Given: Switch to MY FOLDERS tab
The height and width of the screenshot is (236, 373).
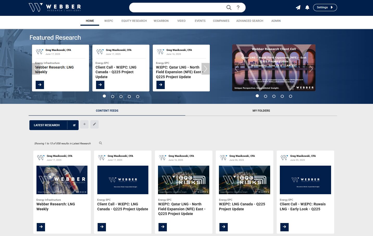Looking at the screenshot, I should [x=261, y=111].
